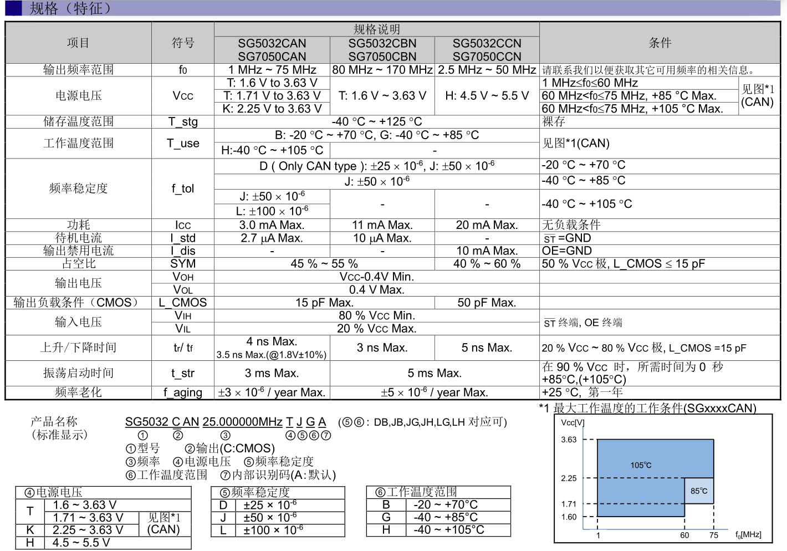Click the VOH symbol cell
This screenshot has height=551, width=787.
183,277
